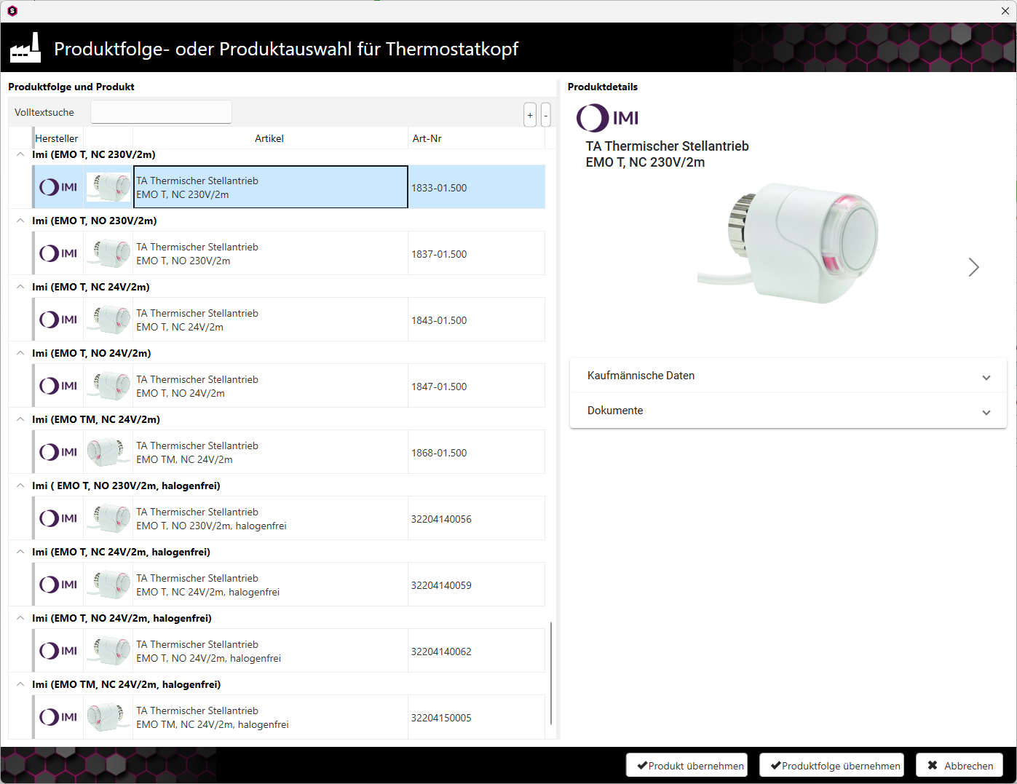
Task: Click the IMI logo in the 32204140059 row
Action: click(x=58, y=585)
